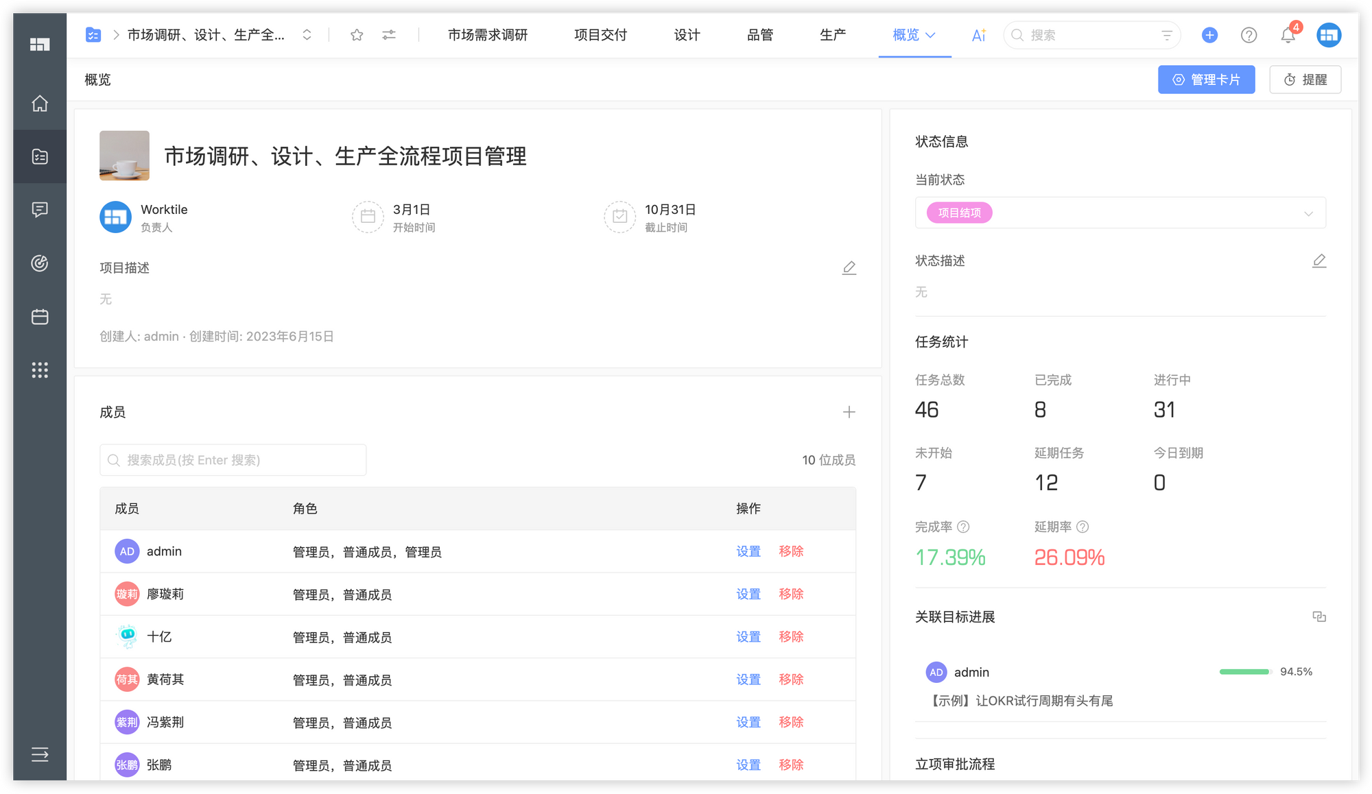Open the messages icon in sidebar
1372x794 pixels.
(40, 210)
